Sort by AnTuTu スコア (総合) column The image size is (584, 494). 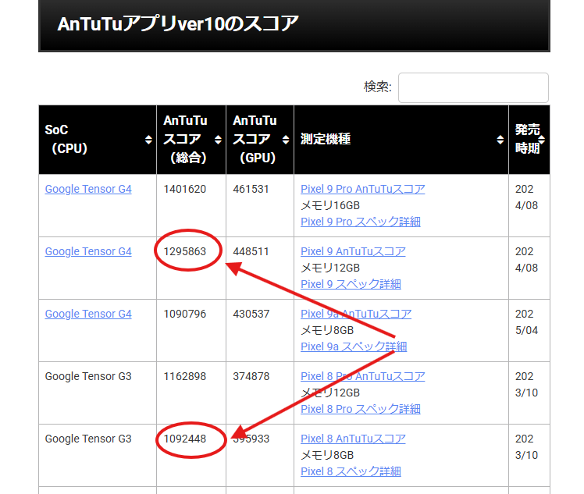[218, 140]
